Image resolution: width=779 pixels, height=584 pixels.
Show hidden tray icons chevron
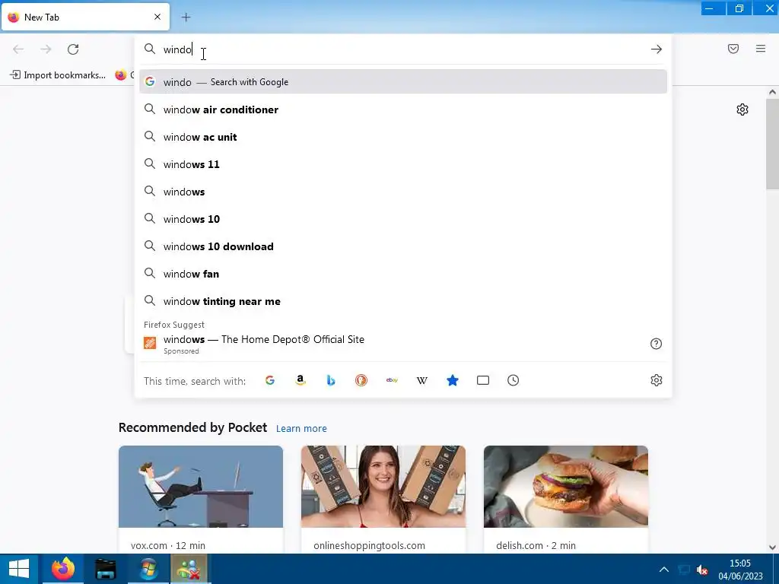(x=663, y=570)
